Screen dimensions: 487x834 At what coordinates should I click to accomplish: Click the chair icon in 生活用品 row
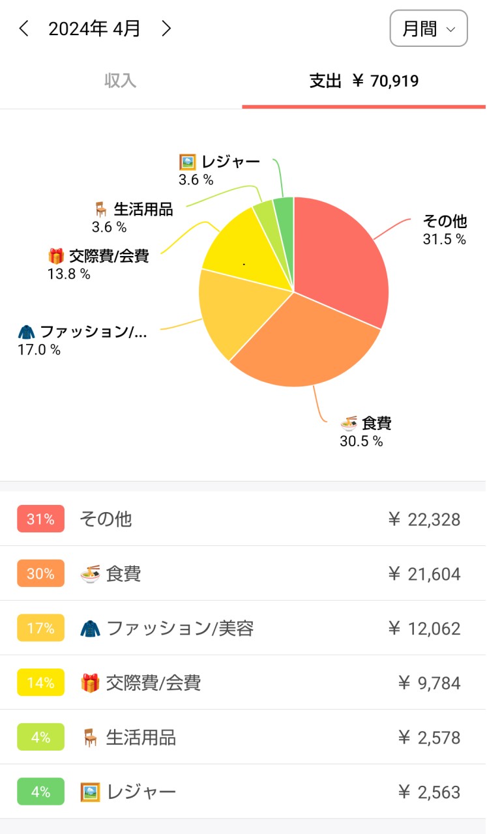pyautogui.click(x=90, y=738)
